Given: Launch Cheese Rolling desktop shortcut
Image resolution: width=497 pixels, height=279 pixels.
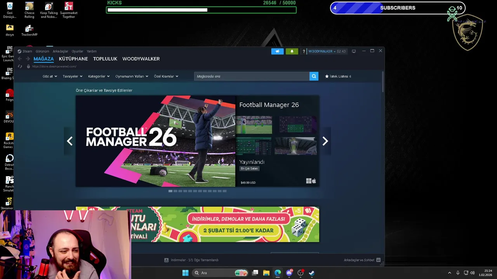Looking at the screenshot, I should pyautogui.click(x=30, y=10).
